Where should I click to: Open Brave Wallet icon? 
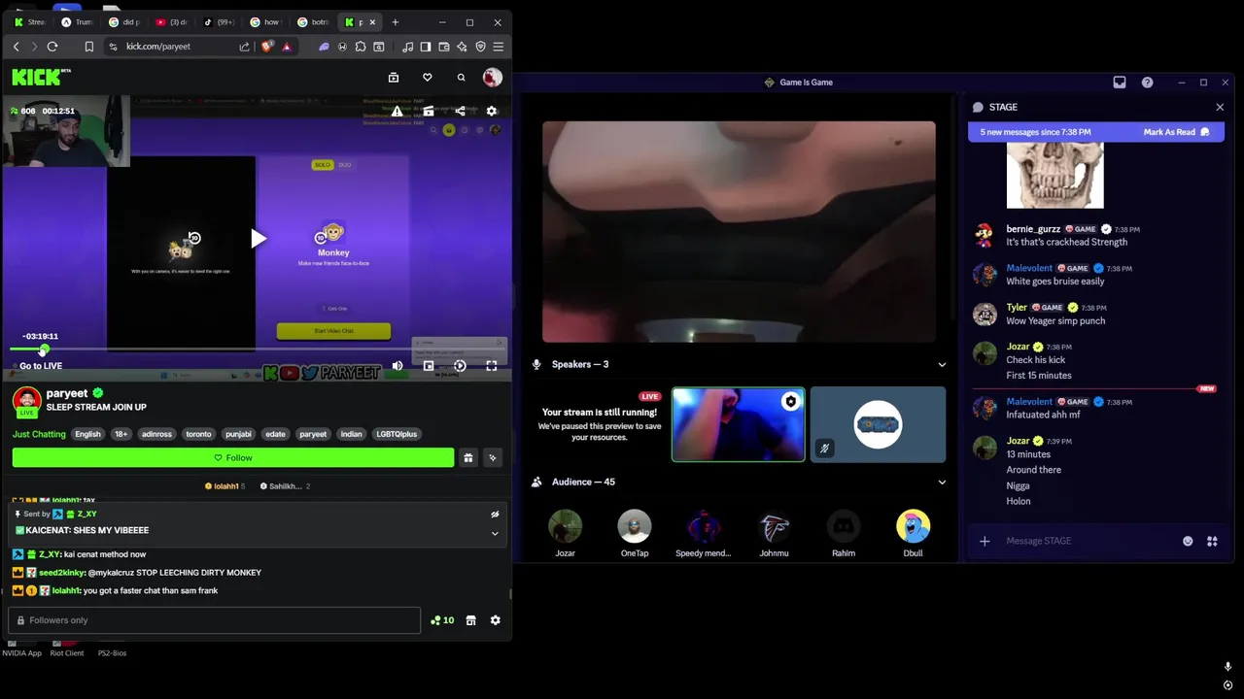pyautogui.click(x=444, y=47)
